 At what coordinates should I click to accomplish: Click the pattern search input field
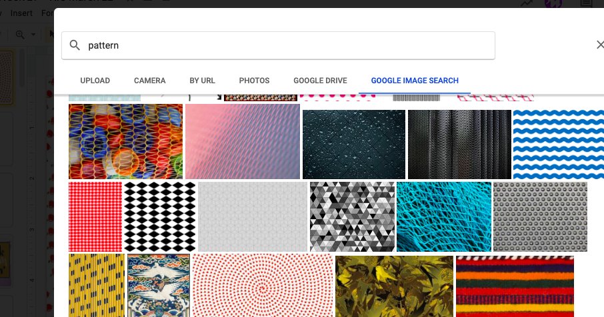tap(278, 45)
